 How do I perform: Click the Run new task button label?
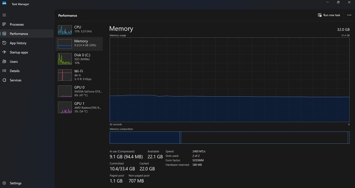(332, 15)
